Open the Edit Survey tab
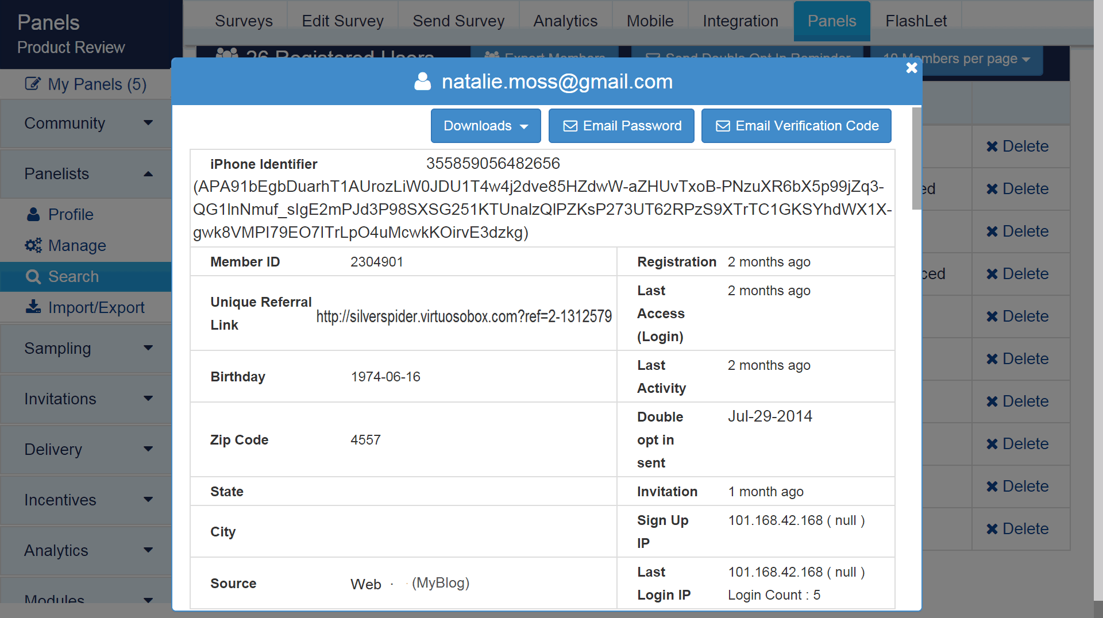 [342, 21]
